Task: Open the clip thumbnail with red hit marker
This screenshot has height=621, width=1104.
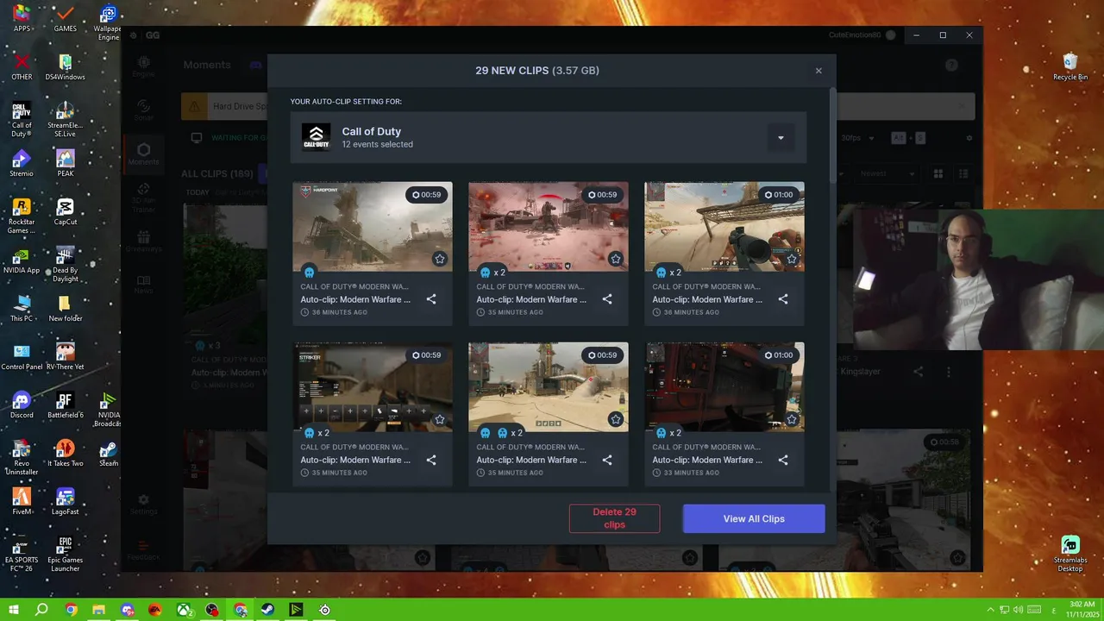Action: (549, 227)
